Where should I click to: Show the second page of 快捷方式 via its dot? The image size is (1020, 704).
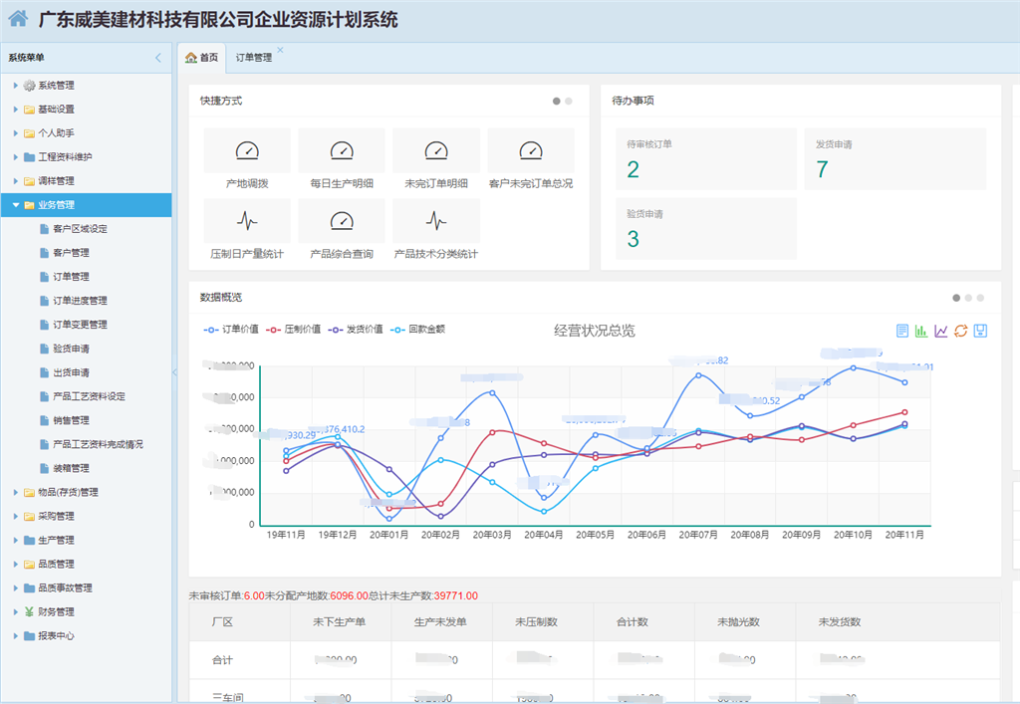(569, 102)
